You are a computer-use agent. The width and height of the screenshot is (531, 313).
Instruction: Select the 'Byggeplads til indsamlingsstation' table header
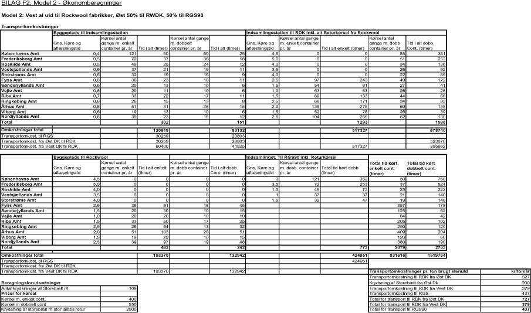[88, 33]
